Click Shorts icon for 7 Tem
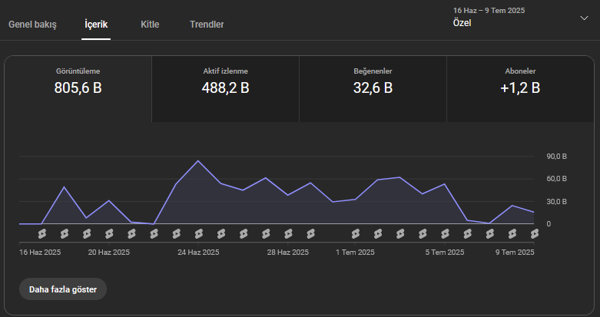The height and width of the screenshot is (317, 600). [x=490, y=233]
